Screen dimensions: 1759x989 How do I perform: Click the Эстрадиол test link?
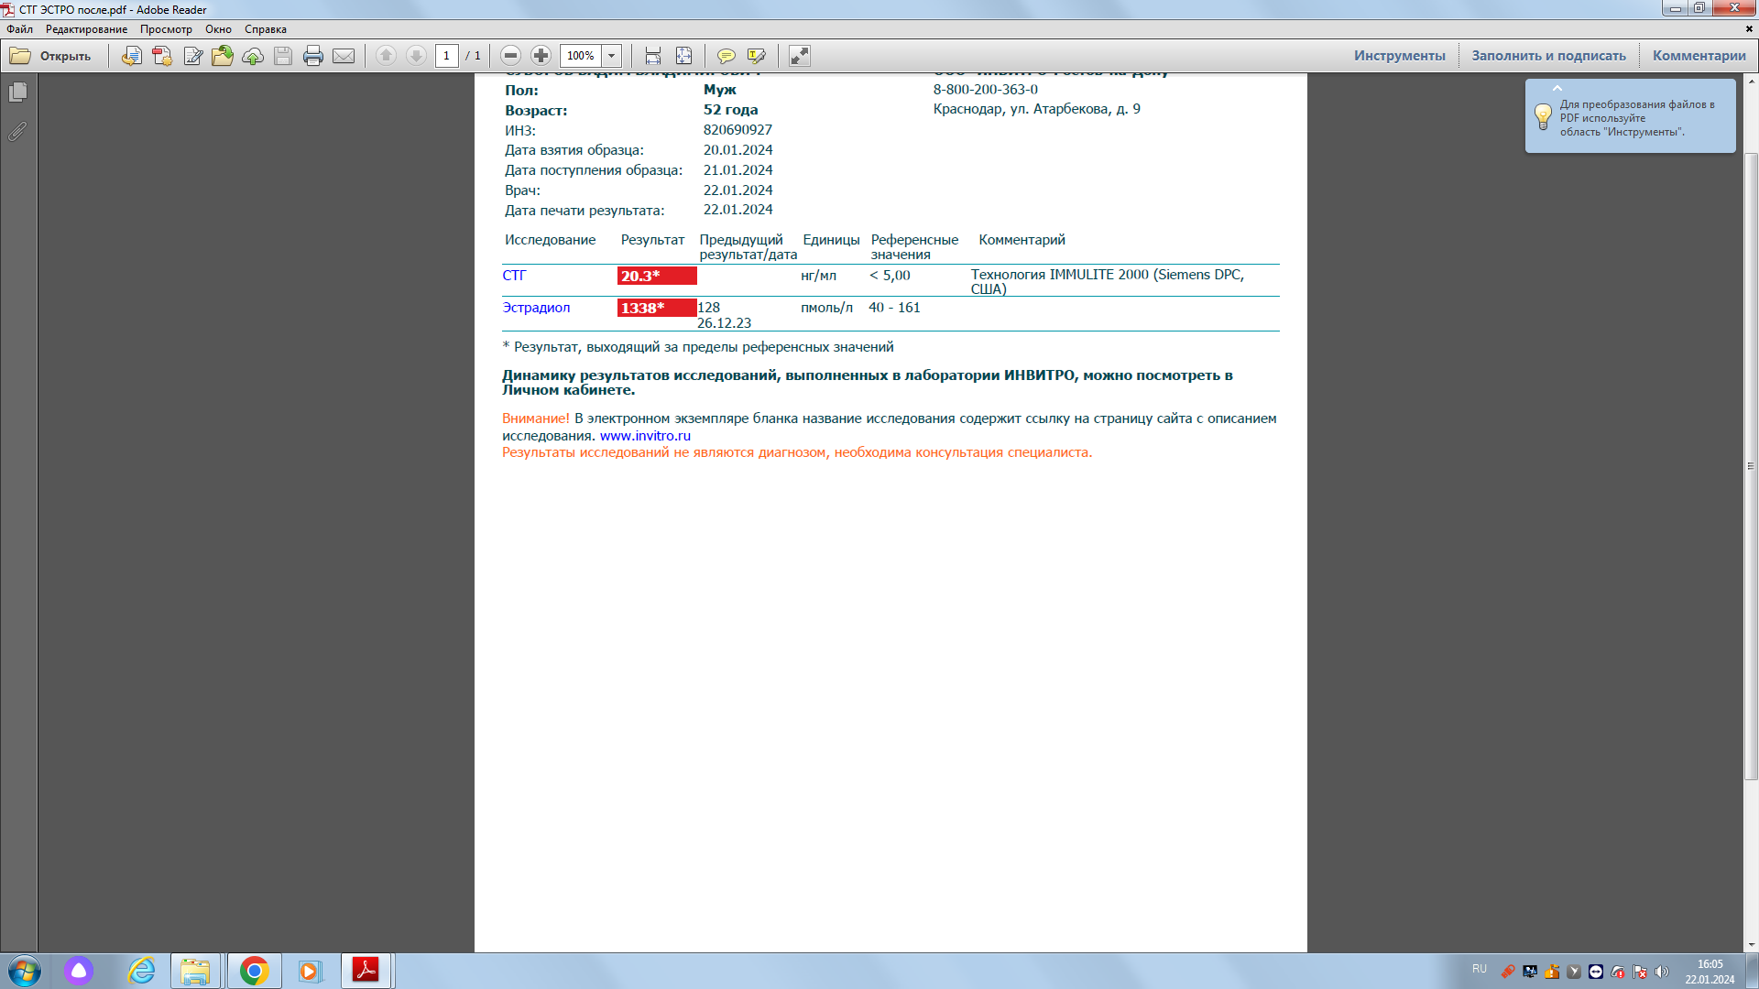tap(536, 308)
